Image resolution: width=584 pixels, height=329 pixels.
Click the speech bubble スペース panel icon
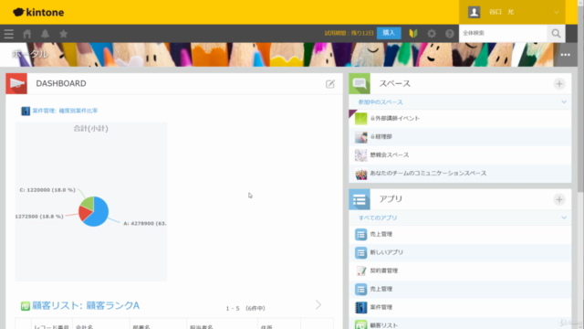[x=360, y=83]
